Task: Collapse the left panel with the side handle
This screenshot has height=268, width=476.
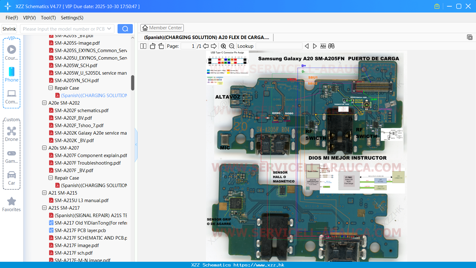Action: coord(136,145)
